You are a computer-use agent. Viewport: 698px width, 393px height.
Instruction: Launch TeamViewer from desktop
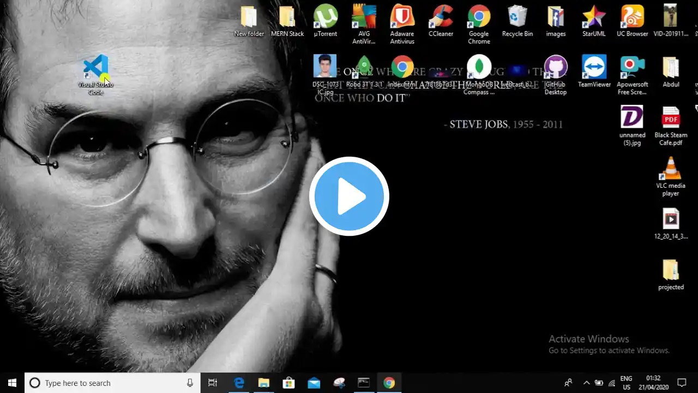click(594, 72)
